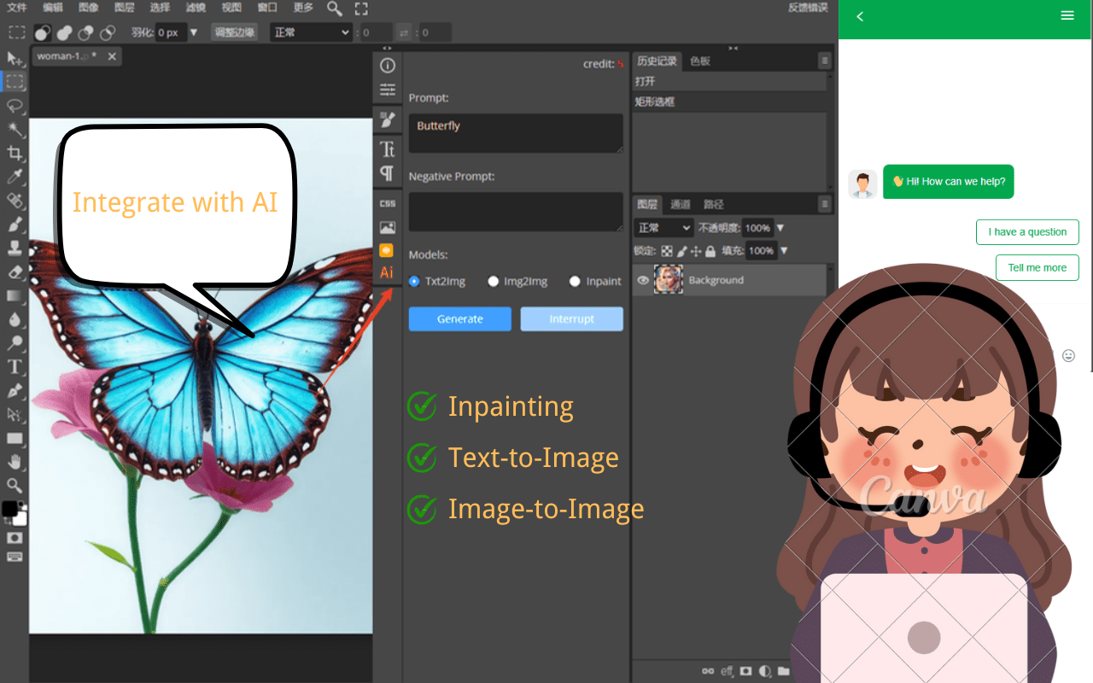Hide the Background layer with eye icon
Screen dimensions: 1093x683
644,280
